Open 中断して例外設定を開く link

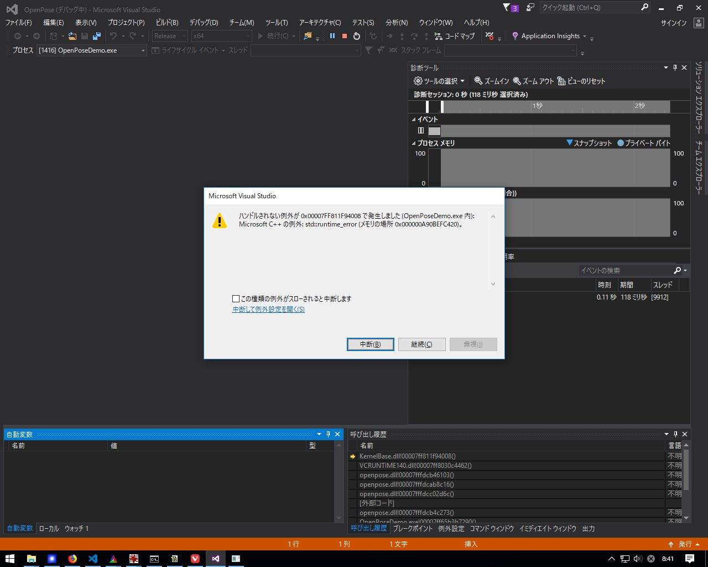point(268,310)
